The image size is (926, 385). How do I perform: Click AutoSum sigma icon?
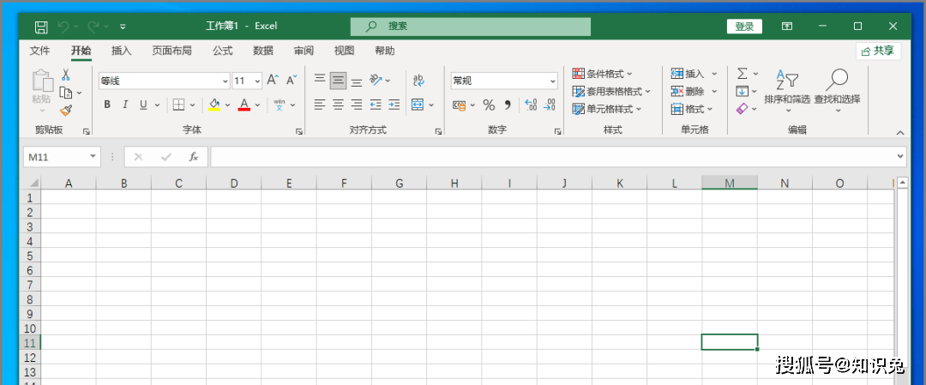tap(743, 73)
